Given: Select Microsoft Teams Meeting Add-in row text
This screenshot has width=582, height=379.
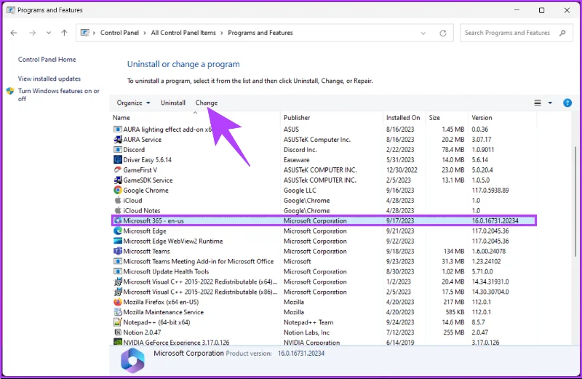Looking at the screenshot, I should tap(198, 261).
